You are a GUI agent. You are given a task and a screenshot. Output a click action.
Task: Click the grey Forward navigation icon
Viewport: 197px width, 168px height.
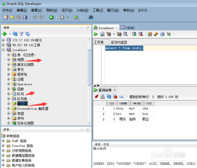tap(62, 17)
